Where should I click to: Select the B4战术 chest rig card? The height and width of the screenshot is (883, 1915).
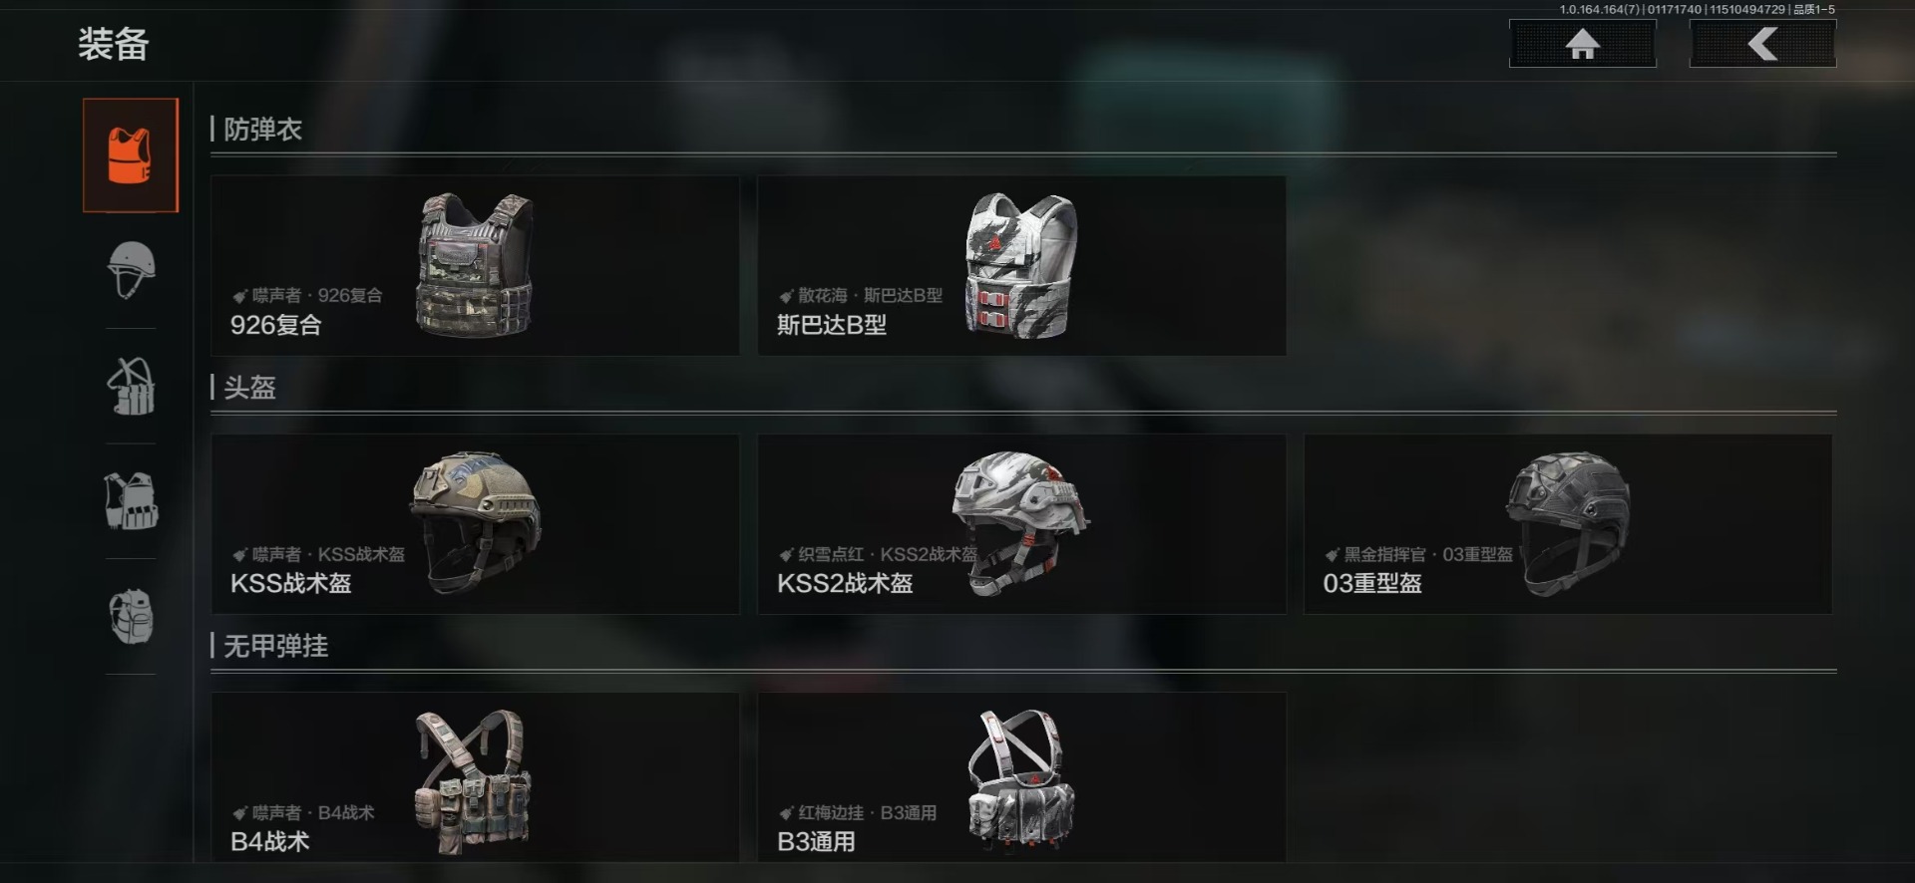click(475, 777)
